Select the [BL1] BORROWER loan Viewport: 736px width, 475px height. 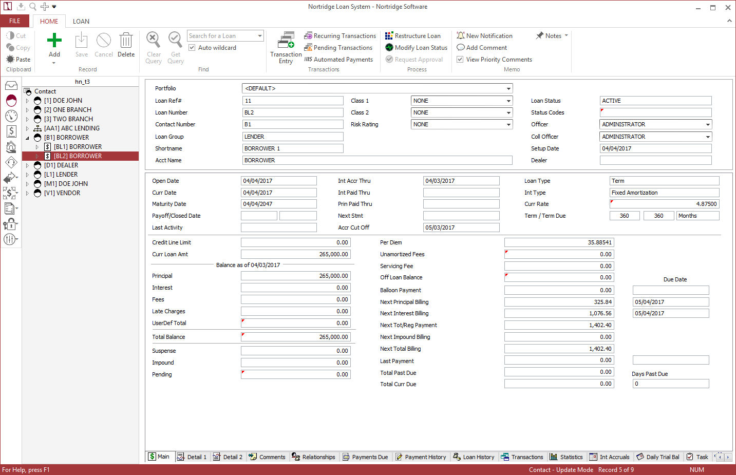coord(78,147)
